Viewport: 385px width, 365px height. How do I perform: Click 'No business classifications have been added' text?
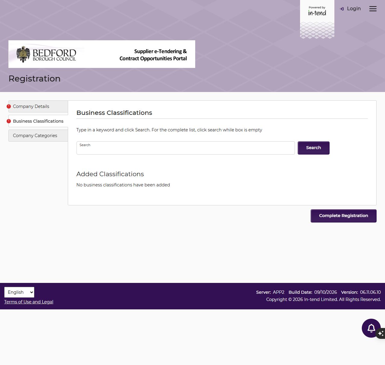click(x=123, y=185)
